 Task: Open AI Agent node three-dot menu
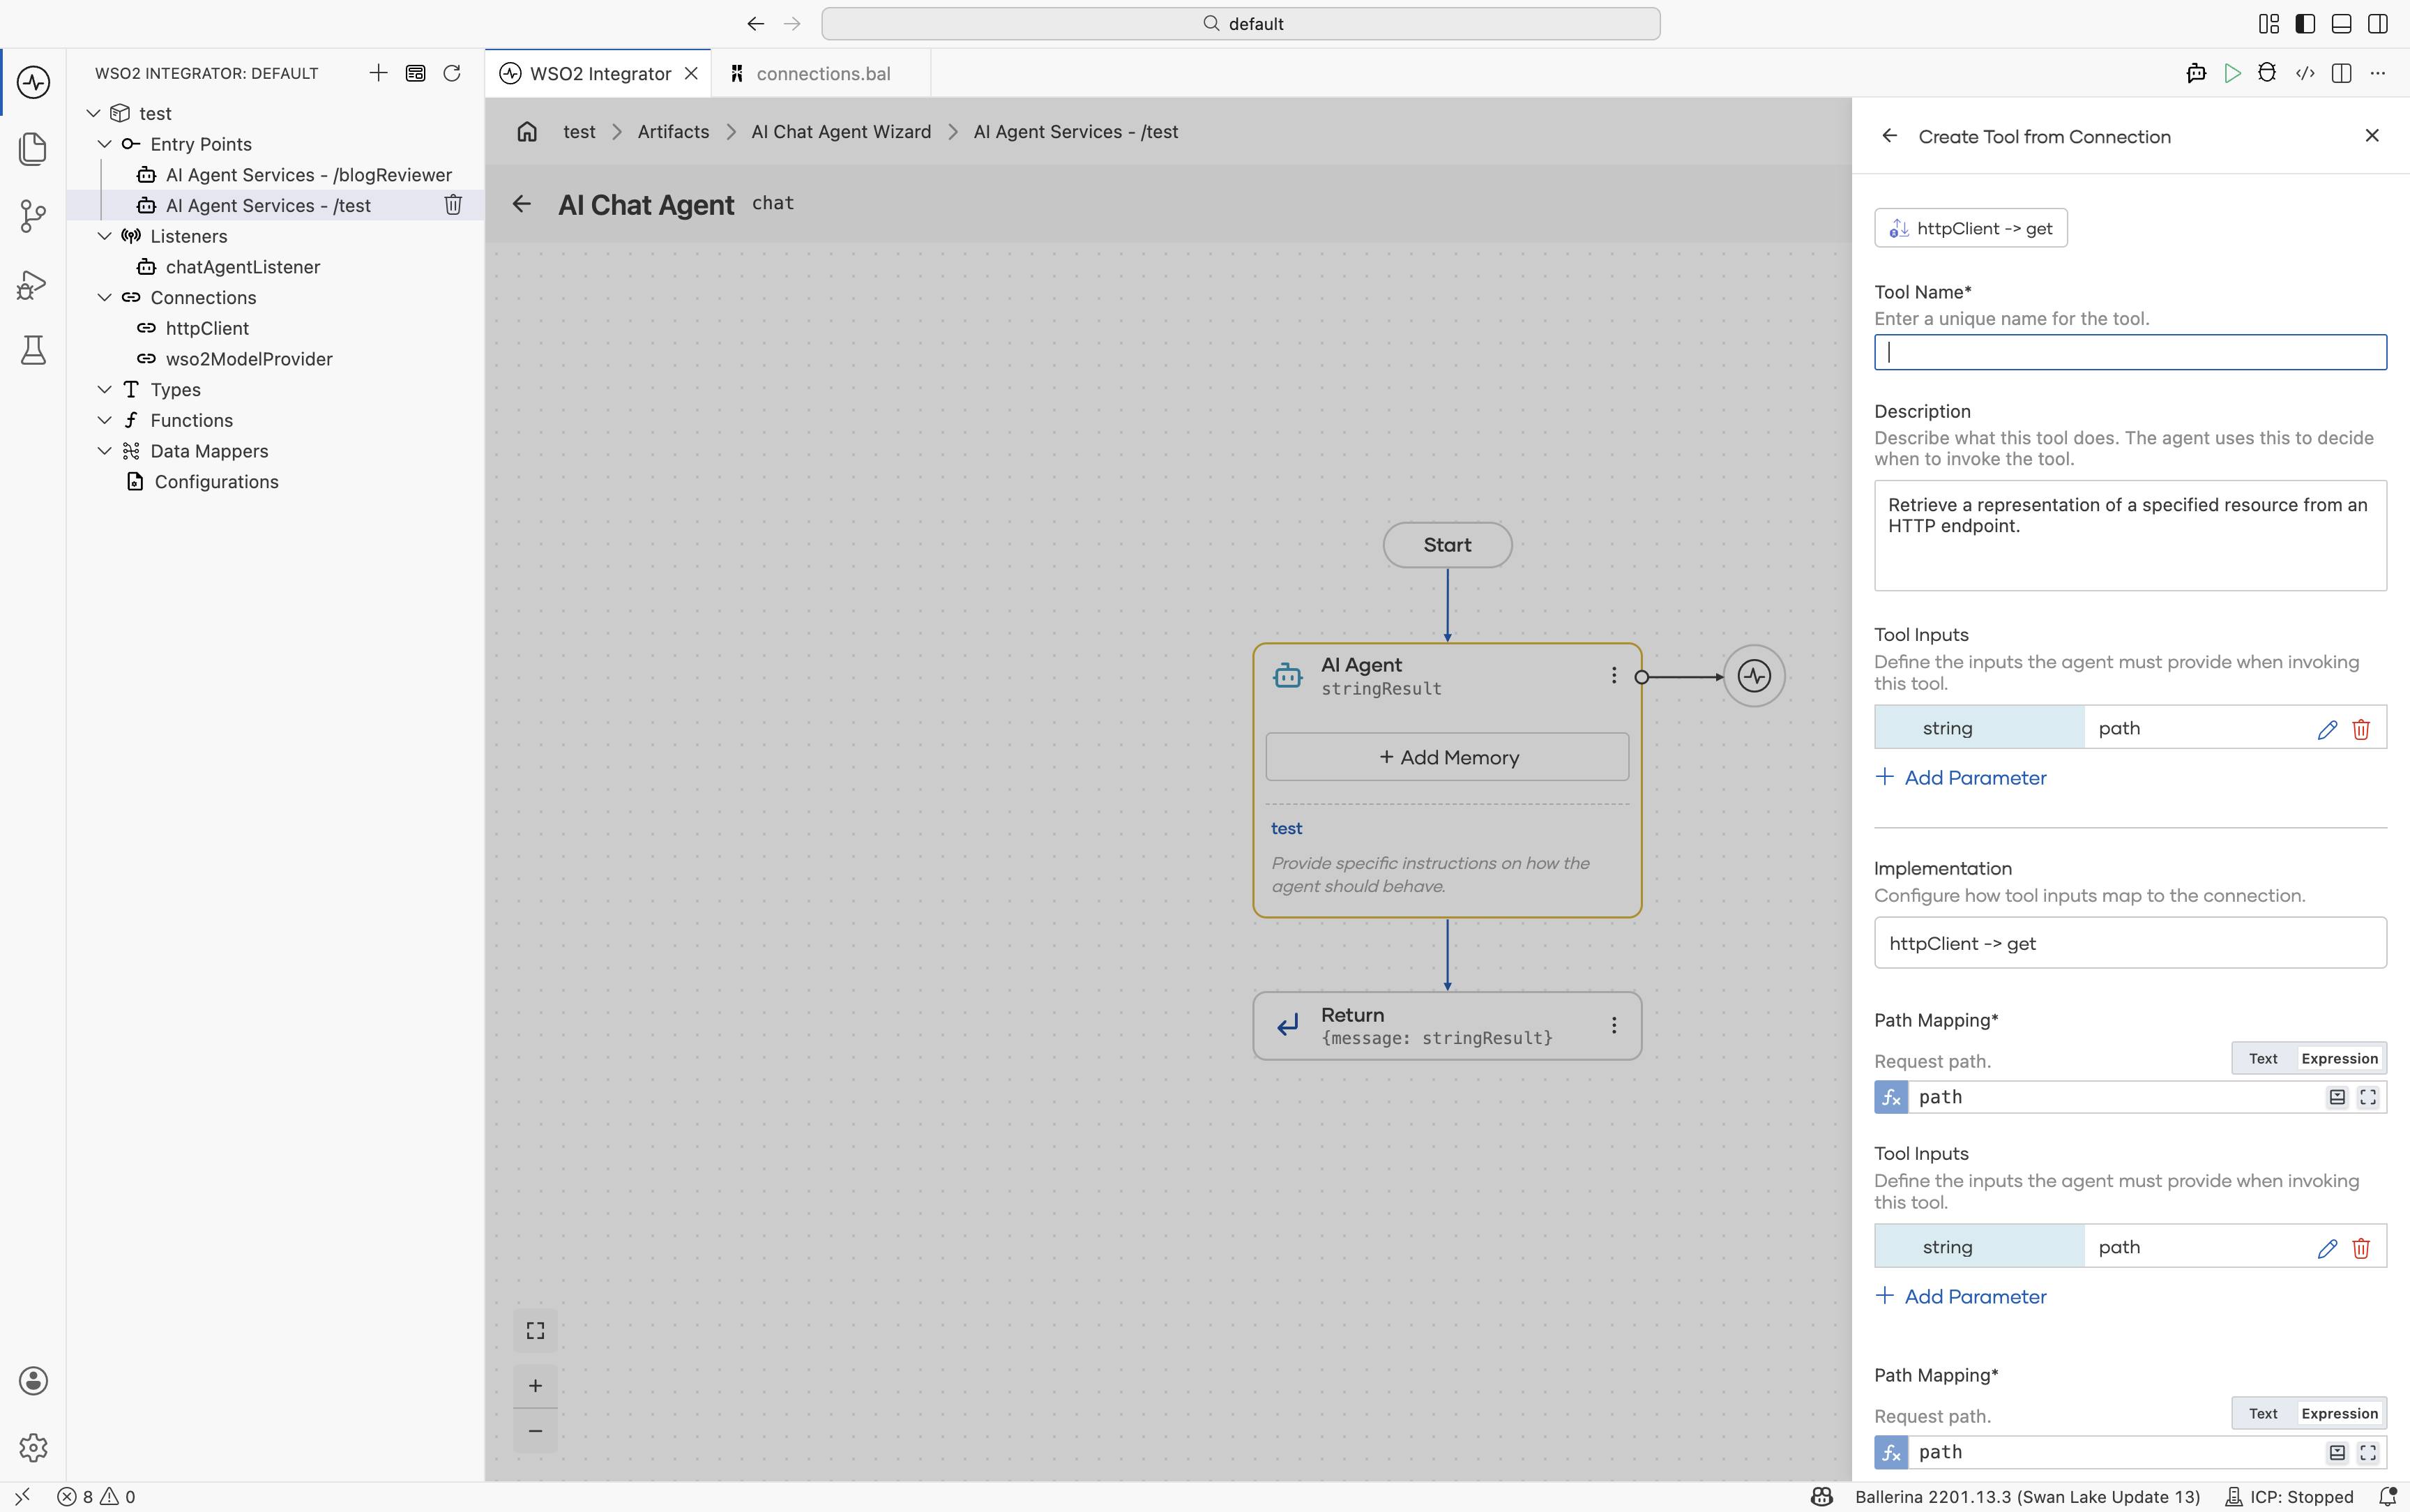click(x=1614, y=676)
